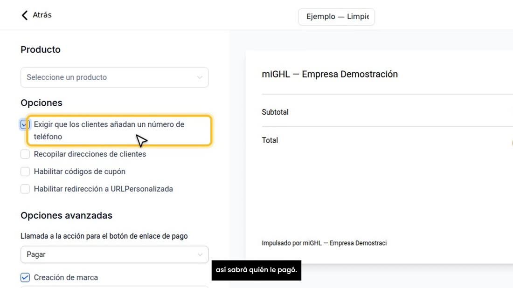Click the Llamada a la acción label
The height and width of the screenshot is (288, 513).
click(x=104, y=236)
